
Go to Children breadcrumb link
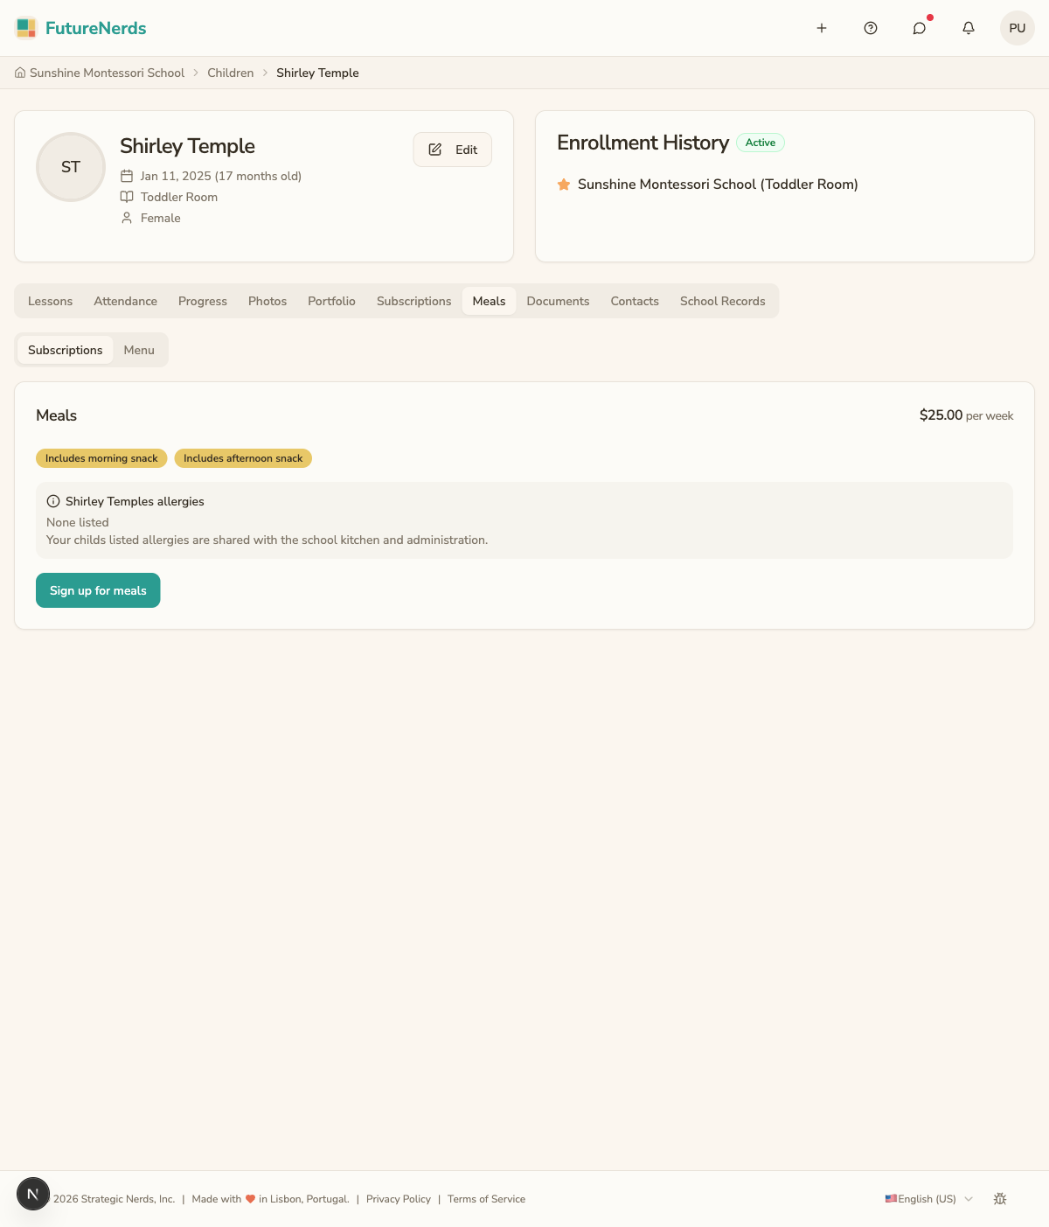(x=231, y=73)
